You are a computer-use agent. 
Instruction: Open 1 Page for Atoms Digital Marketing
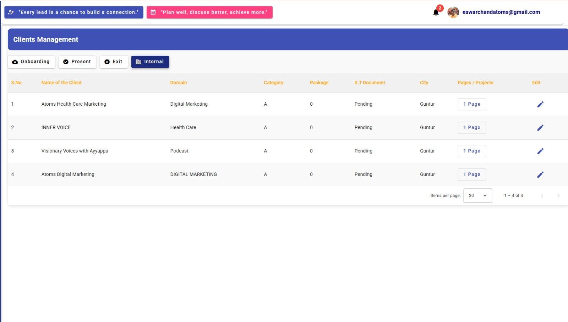(472, 174)
